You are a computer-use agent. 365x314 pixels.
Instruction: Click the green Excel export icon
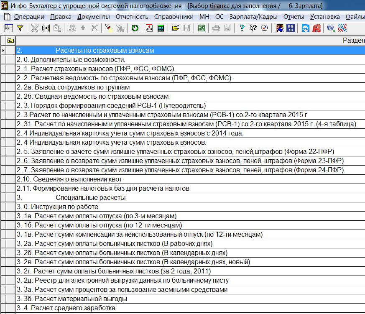click(x=202, y=28)
